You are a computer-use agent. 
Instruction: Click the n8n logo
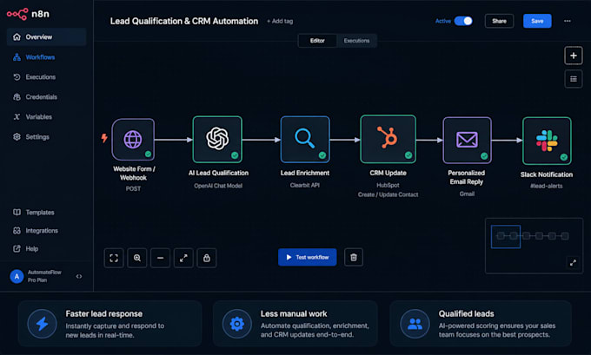tap(28, 14)
